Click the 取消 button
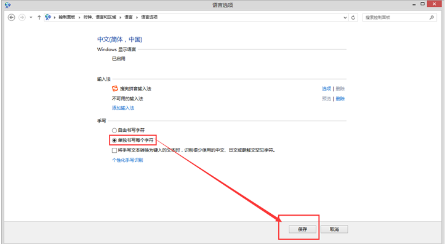This screenshot has width=445, height=244. click(334, 229)
